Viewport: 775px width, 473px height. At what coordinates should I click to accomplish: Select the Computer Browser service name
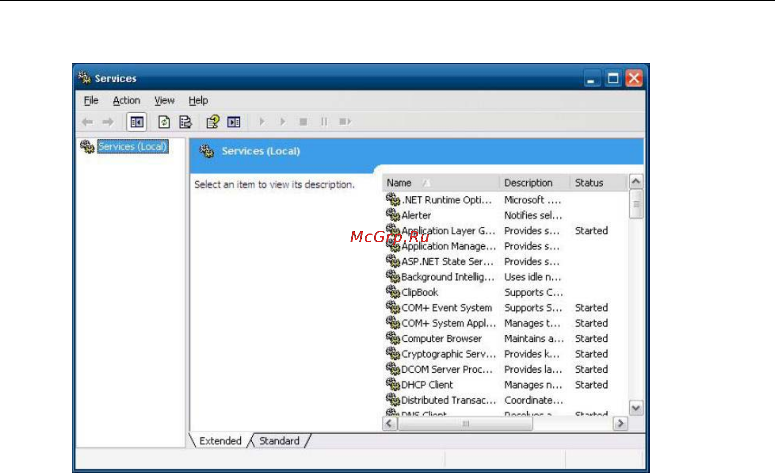441,339
